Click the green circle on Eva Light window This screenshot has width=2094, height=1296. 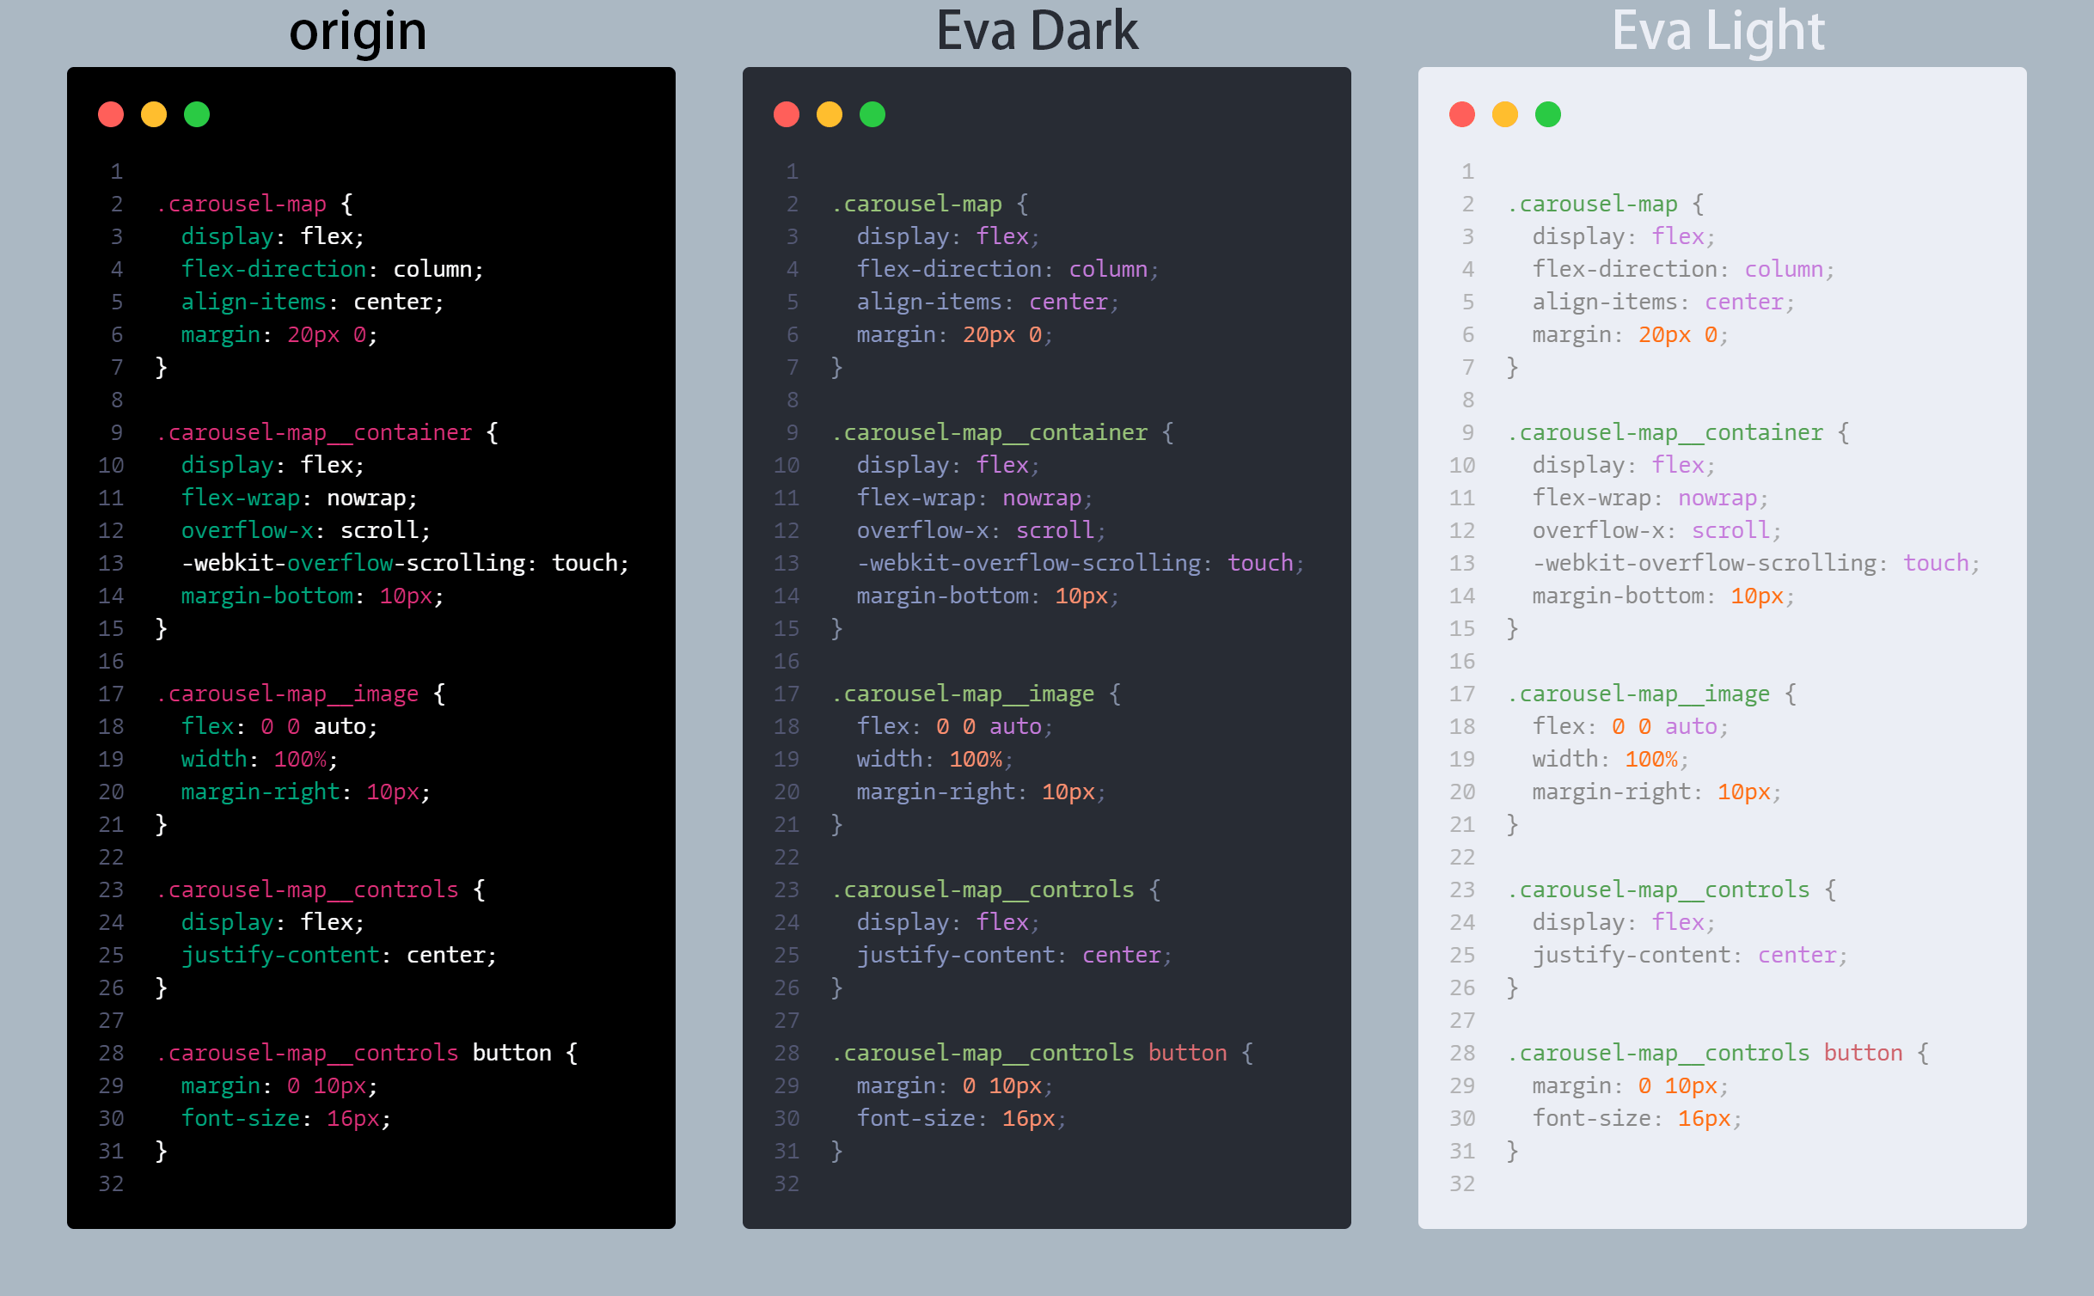click(x=1547, y=113)
